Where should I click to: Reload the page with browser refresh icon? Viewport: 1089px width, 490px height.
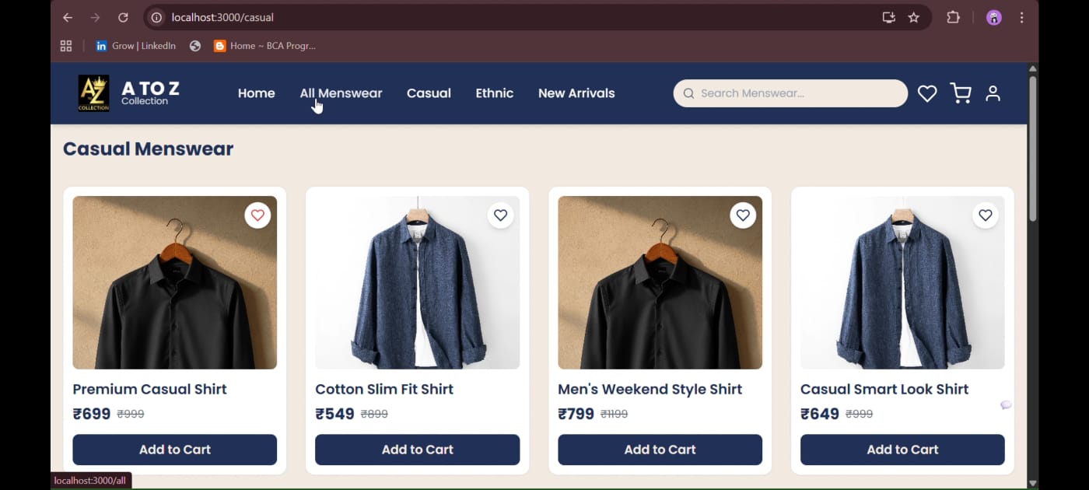[123, 17]
